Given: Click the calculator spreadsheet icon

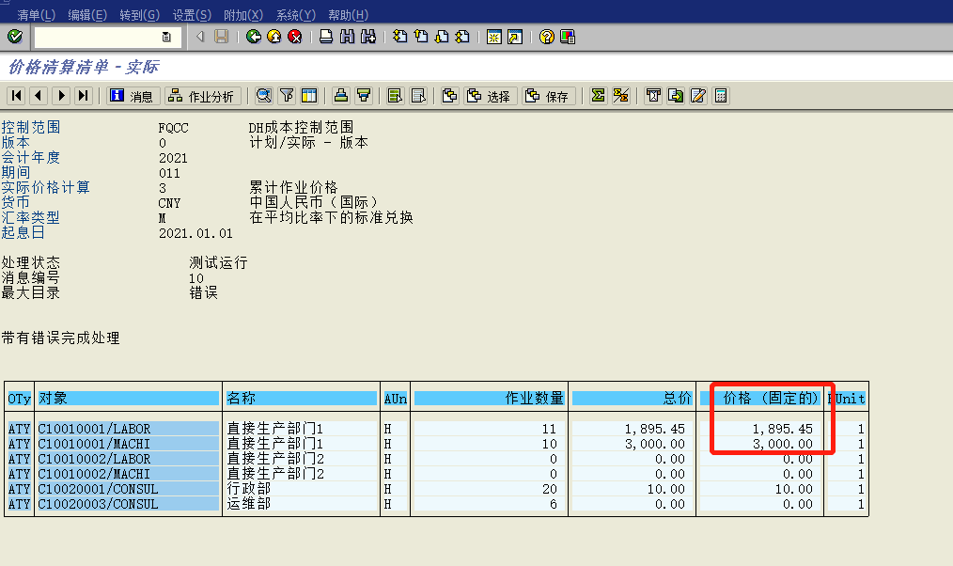Looking at the screenshot, I should click(721, 96).
